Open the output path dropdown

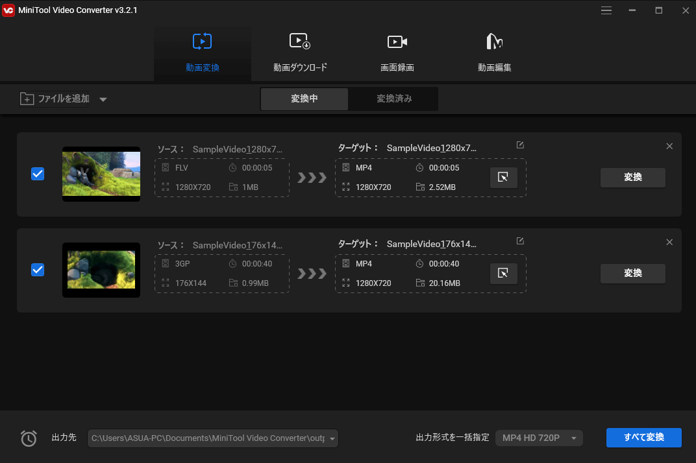pos(331,438)
